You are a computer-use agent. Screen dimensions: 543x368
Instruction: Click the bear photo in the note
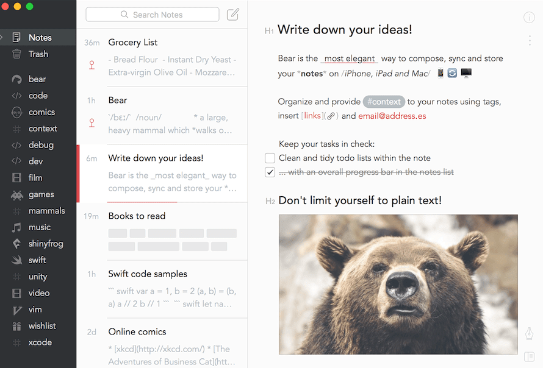click(398, 284)
